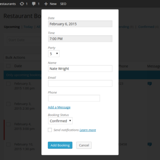Open message icon for February 10 booking

click(150, 144)
